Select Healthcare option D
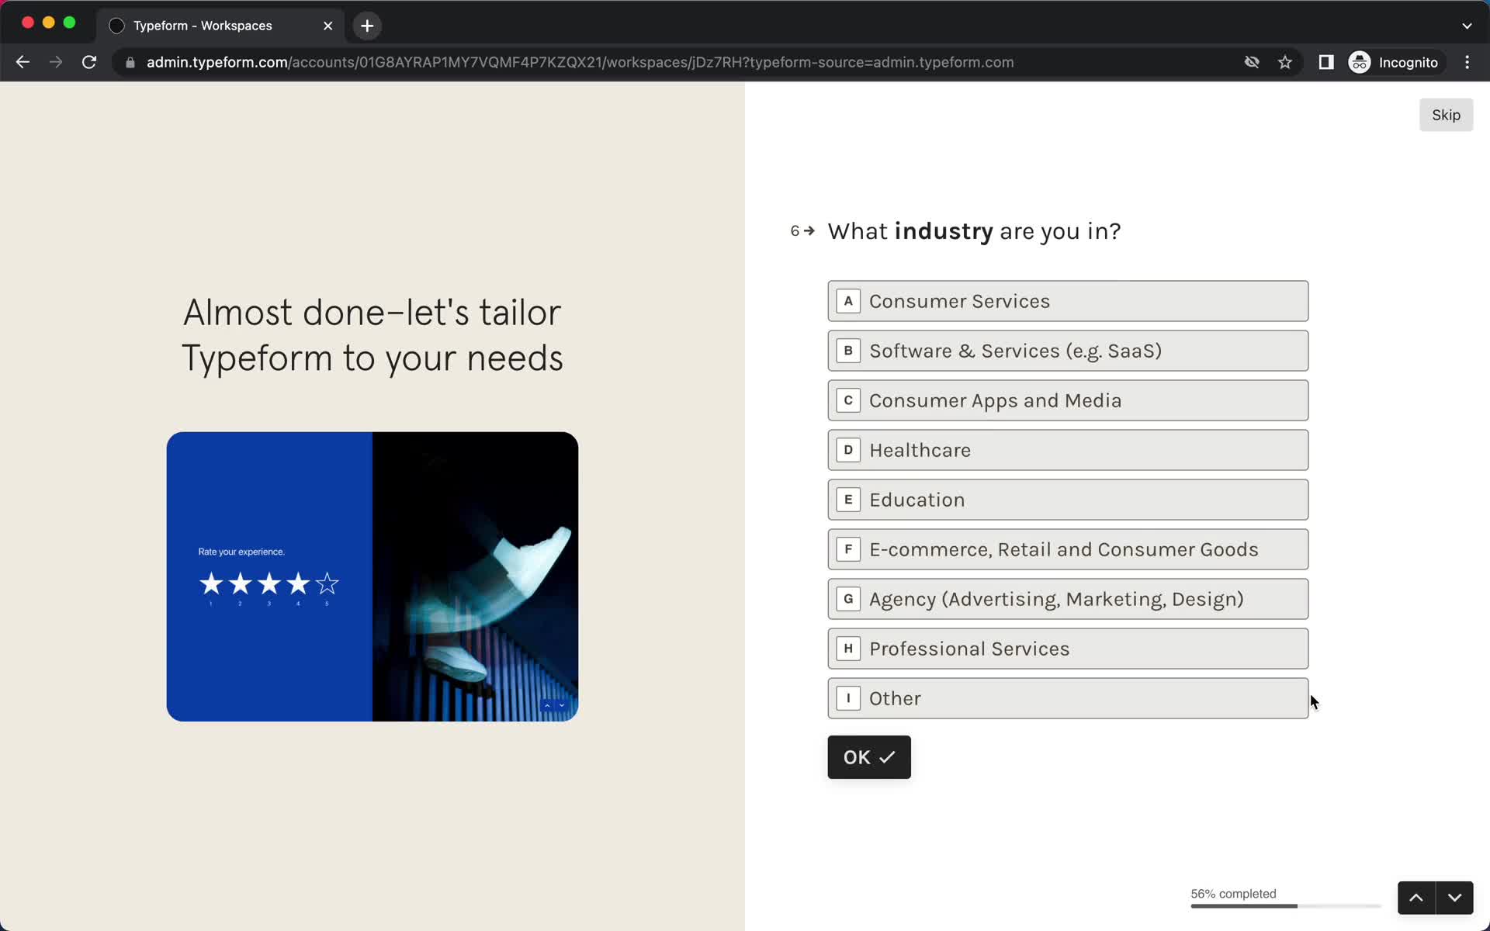Viewport: 1490px width, 931px height. [x=1069, y=449]
